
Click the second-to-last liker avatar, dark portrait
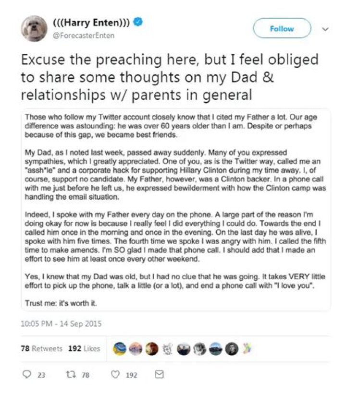coord(232,348)
